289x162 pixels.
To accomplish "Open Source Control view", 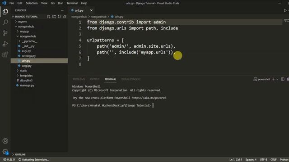I will (5, 33).
